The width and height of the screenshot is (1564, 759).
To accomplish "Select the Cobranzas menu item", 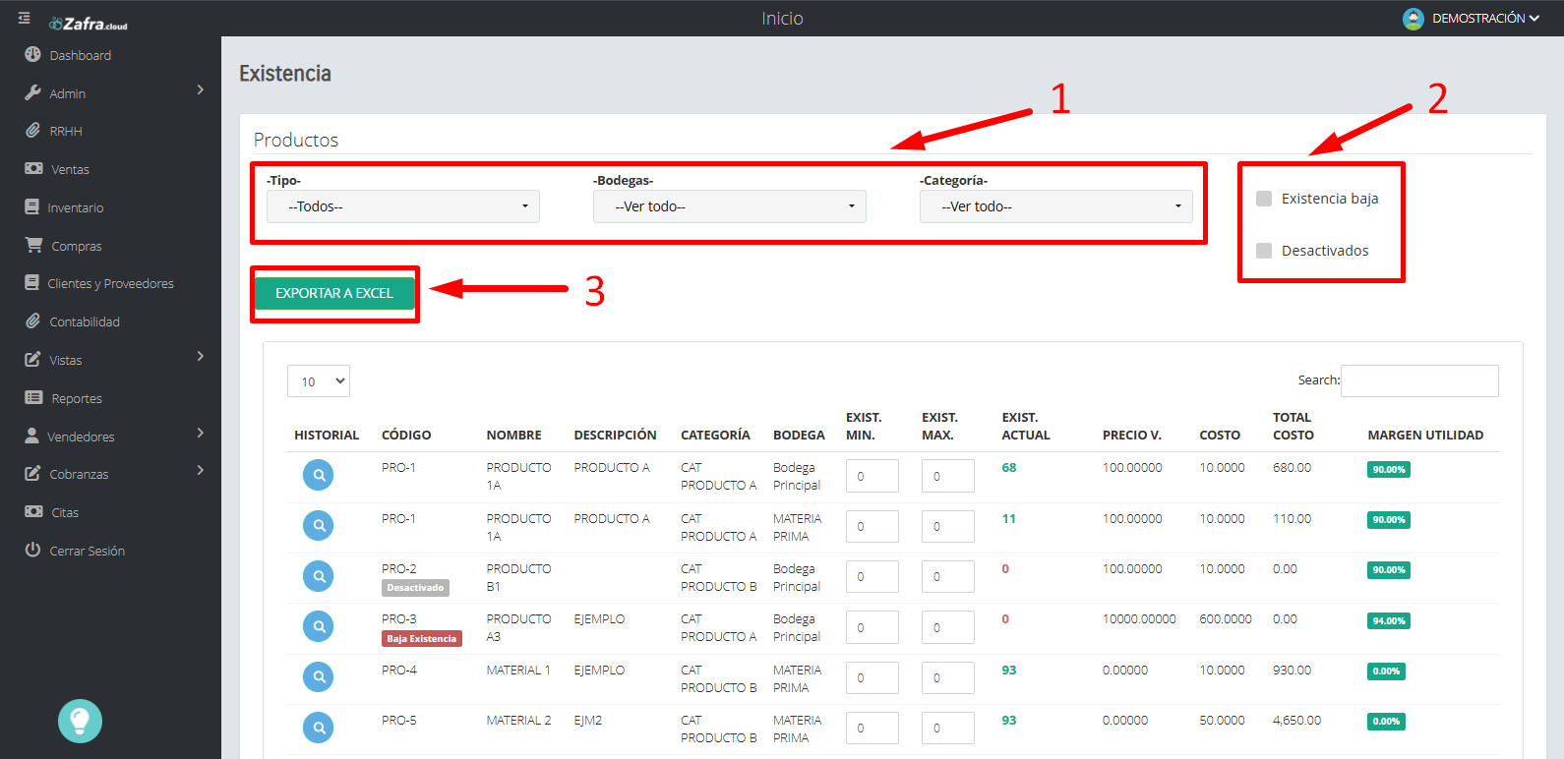I will coord(79,474).
